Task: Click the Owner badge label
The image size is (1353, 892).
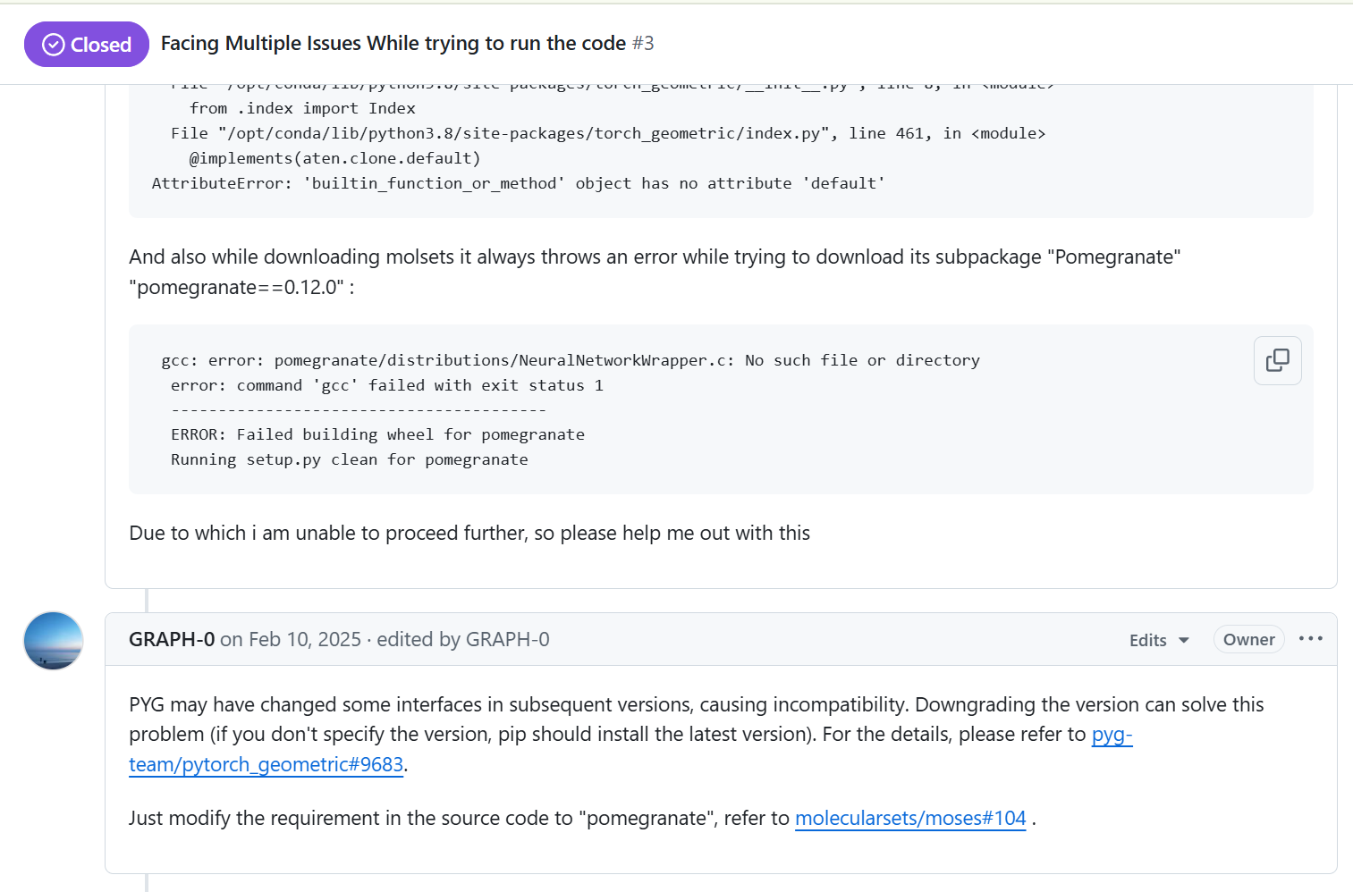Action: (1248, 640)
